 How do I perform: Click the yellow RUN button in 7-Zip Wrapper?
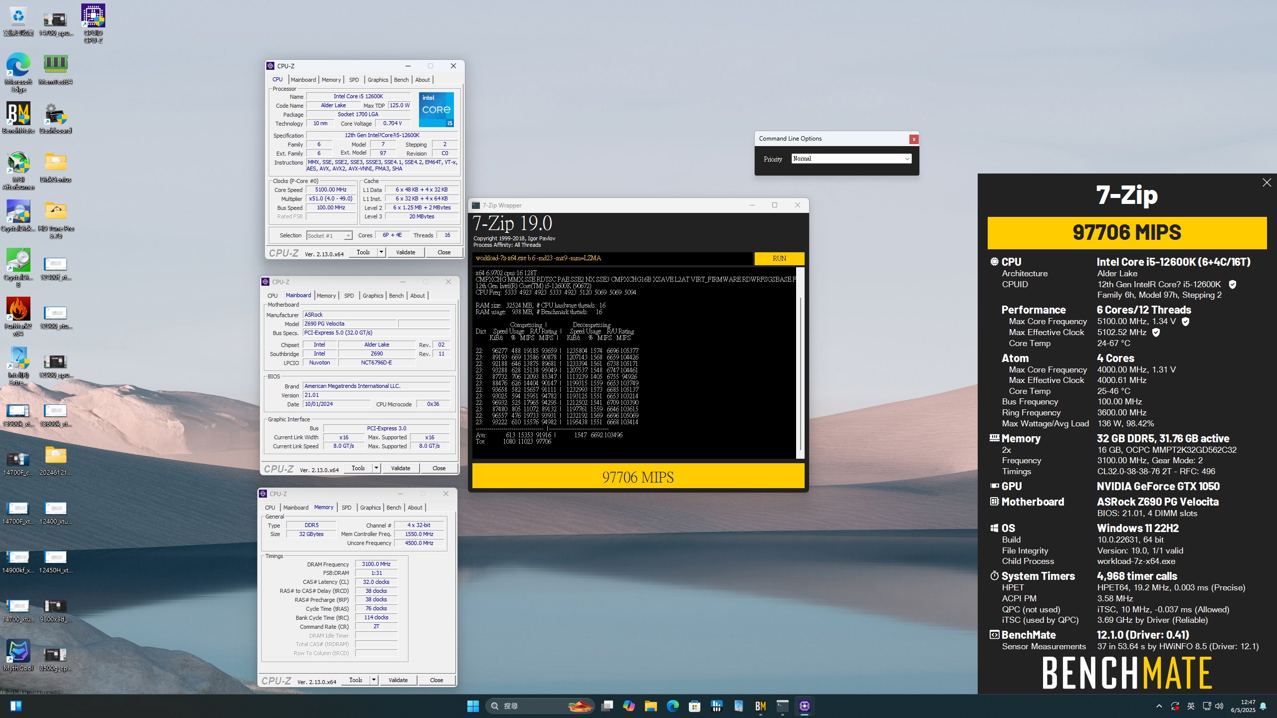[x=779, y=258]
